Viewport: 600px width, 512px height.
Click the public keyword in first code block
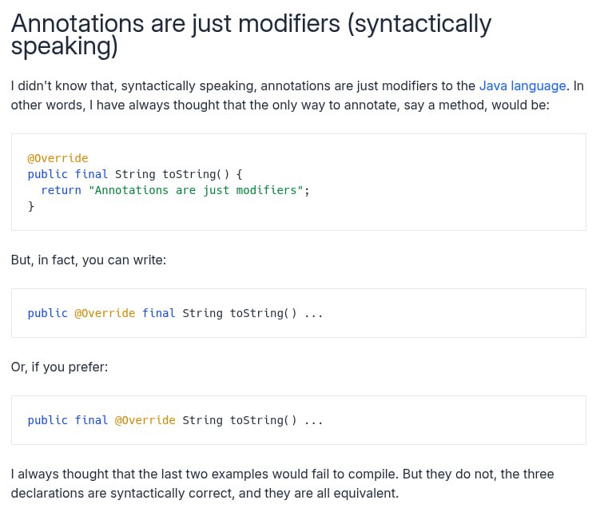47,174
